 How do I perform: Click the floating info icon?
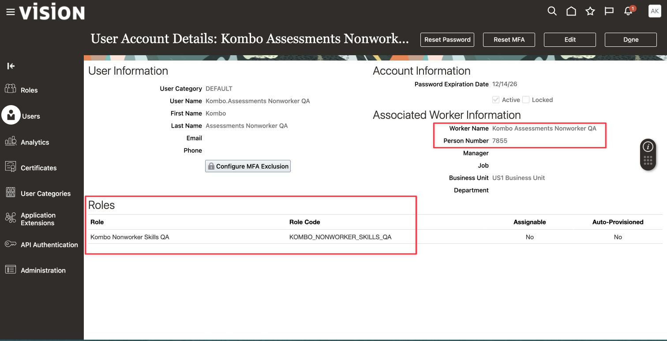point(648,147)
